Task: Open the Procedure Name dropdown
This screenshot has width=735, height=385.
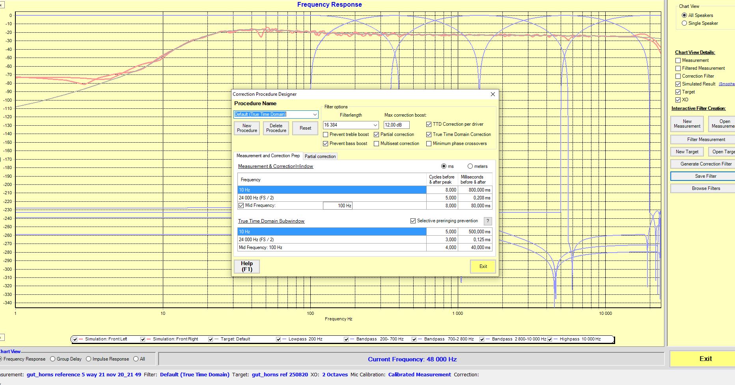Action: pyautogui.click(x=315, y=114)
